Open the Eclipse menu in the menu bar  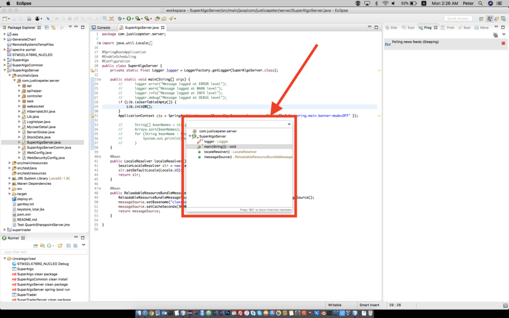[x=24, y=3]
